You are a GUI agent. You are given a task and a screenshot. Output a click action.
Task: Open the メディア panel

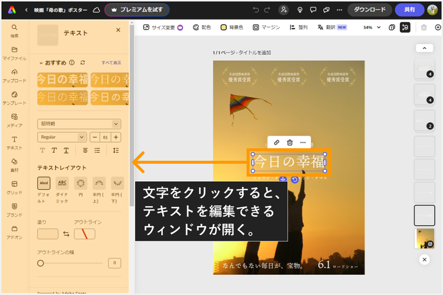(14, 120)
